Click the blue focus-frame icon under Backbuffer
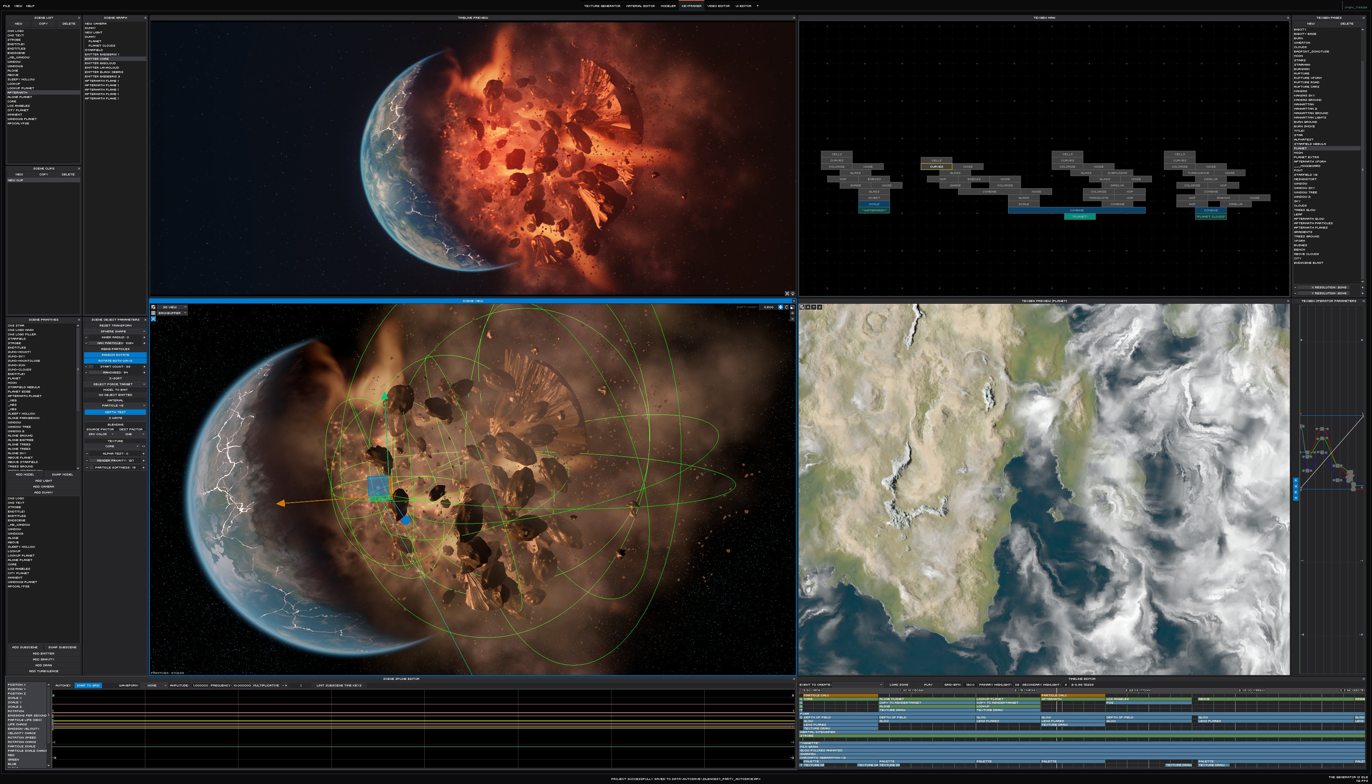This screenshot has width=1372, height=784. pyautogui.click(x=153, y=319)
